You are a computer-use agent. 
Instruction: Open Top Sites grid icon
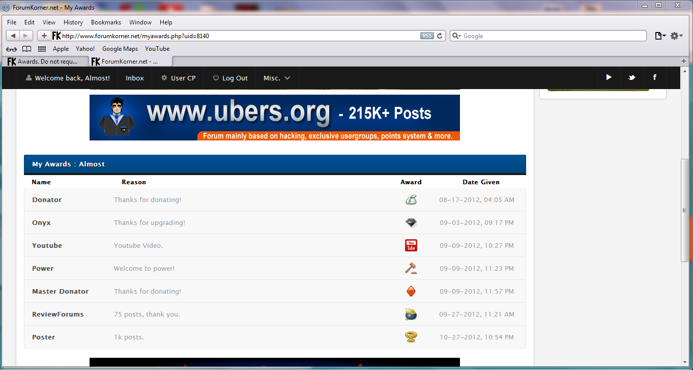click(42, 49)
